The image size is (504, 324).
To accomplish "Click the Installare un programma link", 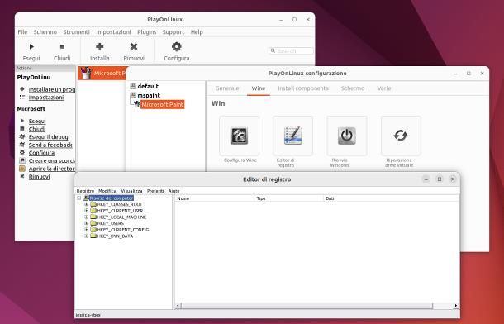I will pyautogui.click(x=52, y=89).
